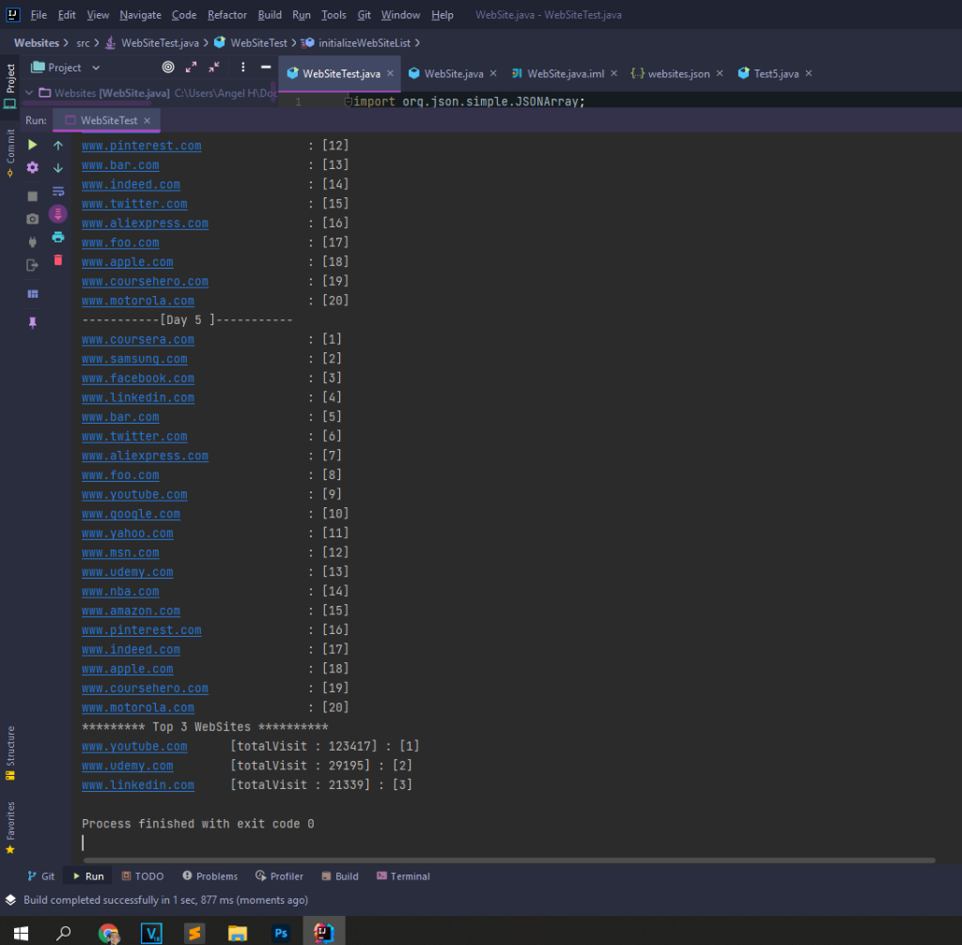Hide the Project panel with minus icon

click(266, 67)
